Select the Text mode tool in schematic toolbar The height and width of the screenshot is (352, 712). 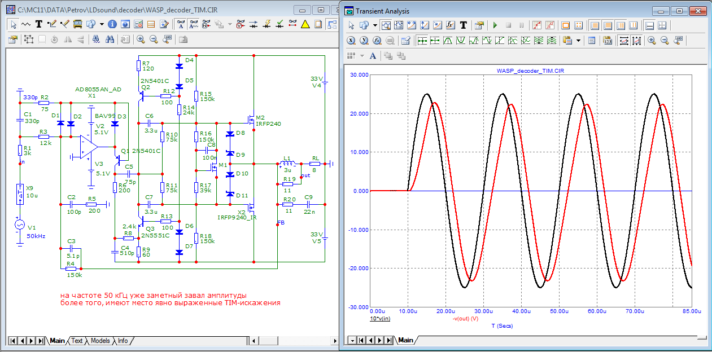pyautogui.click(x=39, y=24)
